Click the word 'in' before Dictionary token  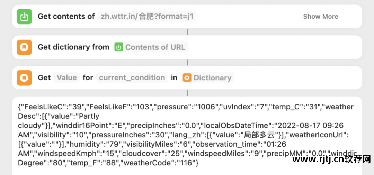click(174, 78)
